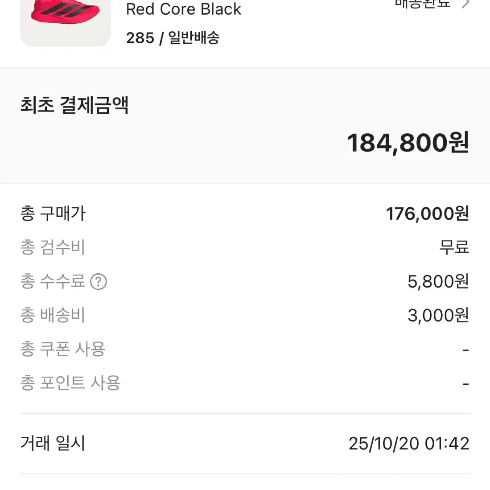490x490 pixels.
Task: Open the 총 수수료 help question mark icon
Action: (99, 282)
